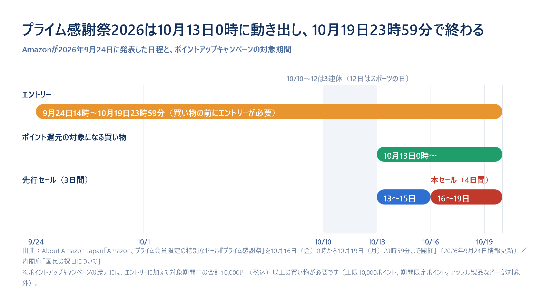
Task: Click the red 本セール（4日間） label
Action: 460,180
